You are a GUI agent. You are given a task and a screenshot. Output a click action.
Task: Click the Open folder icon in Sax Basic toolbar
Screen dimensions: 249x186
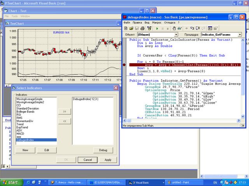[132, 28]
